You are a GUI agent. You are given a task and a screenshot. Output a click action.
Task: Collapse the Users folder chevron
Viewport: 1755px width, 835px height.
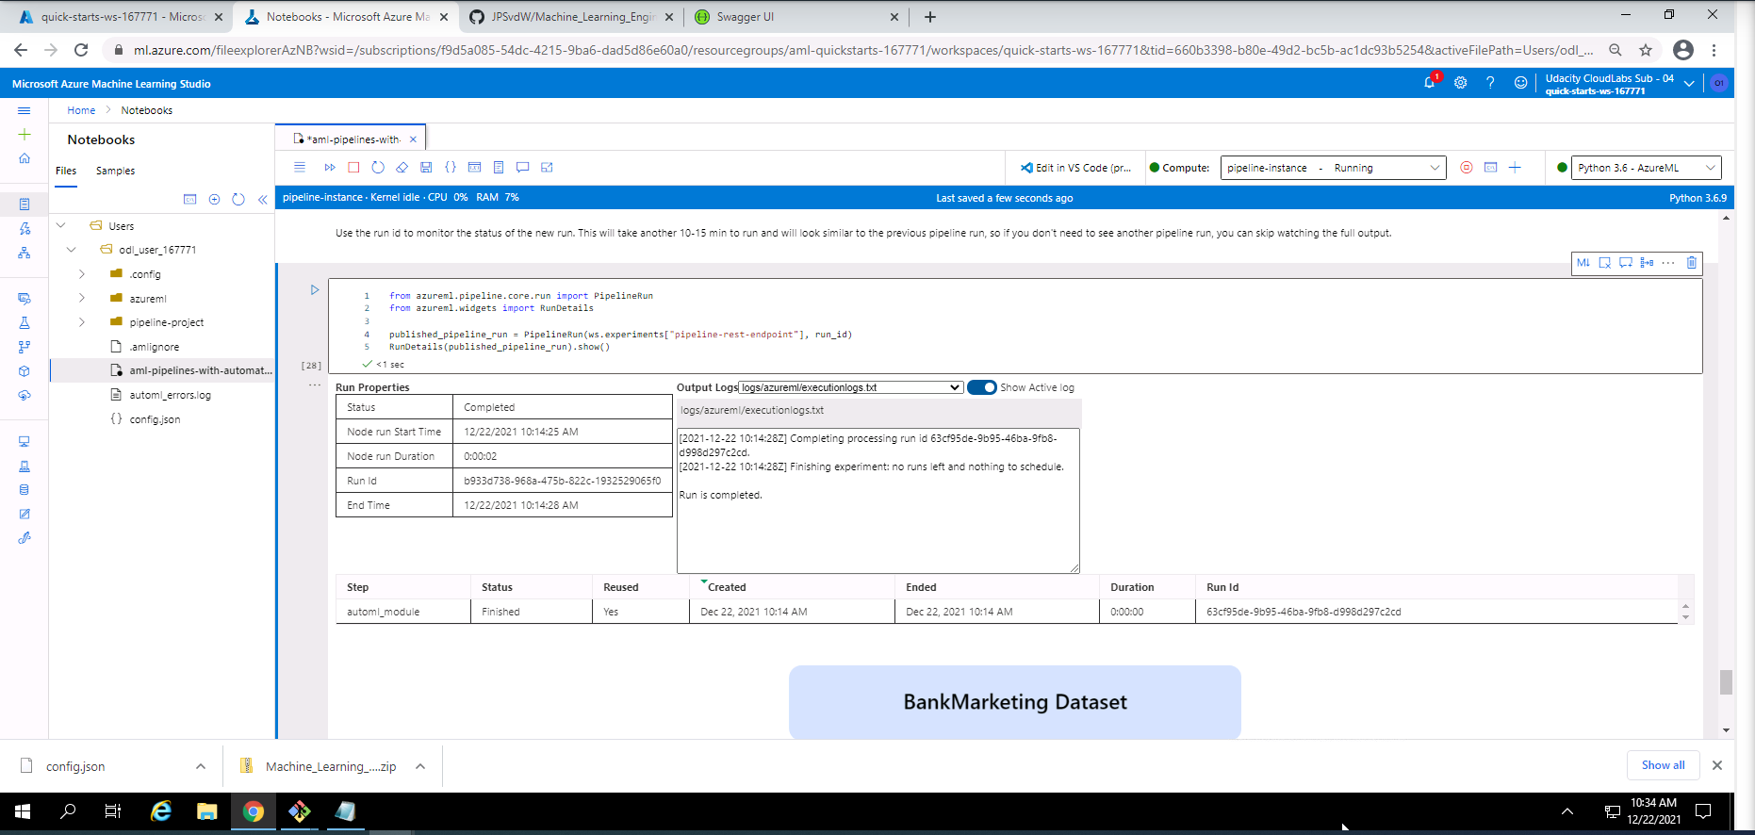pos(61,225)
